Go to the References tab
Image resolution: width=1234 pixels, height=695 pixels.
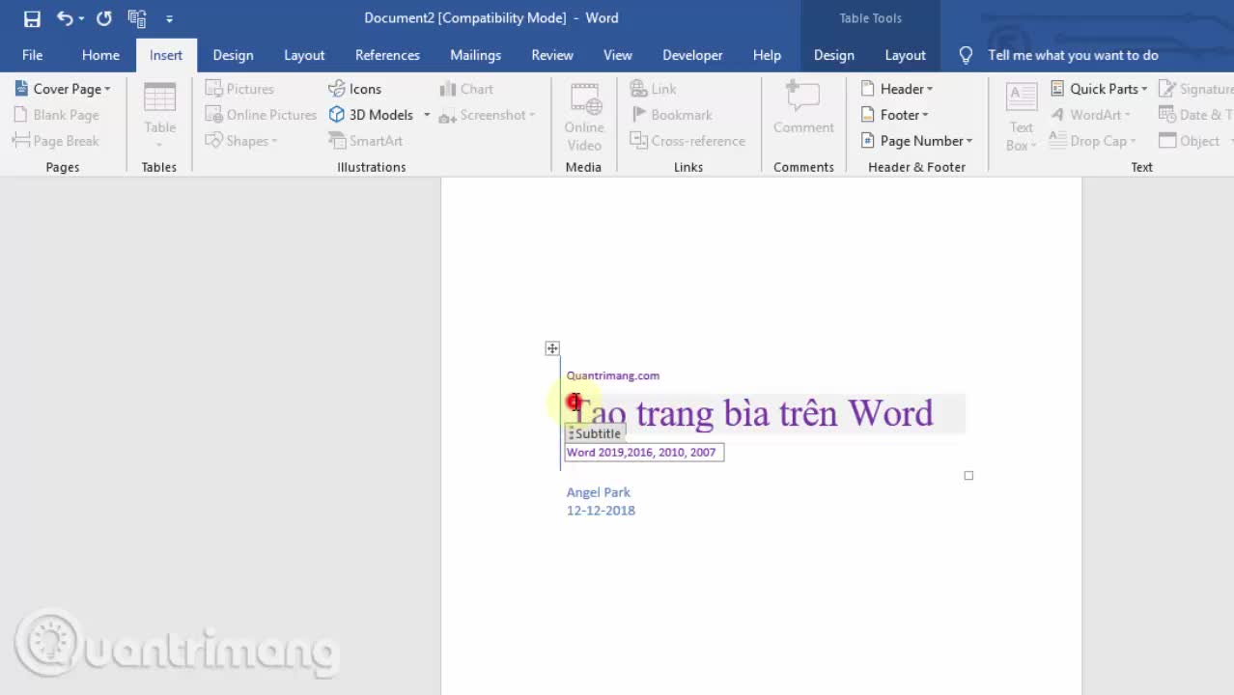[x=387, y=55]
